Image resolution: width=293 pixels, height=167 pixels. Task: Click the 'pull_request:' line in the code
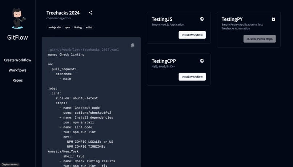64,69
